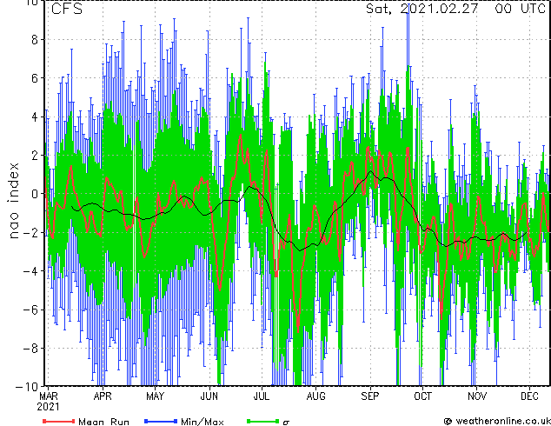Select the forecast date 'Sat, 2021.02.27 00 UTC'
The image size is (551, 426).
pyautogui.click(x=455, y=9)
